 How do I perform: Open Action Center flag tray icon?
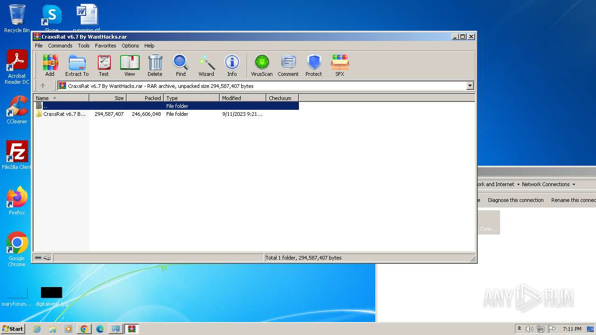click(x=552, y=329)
